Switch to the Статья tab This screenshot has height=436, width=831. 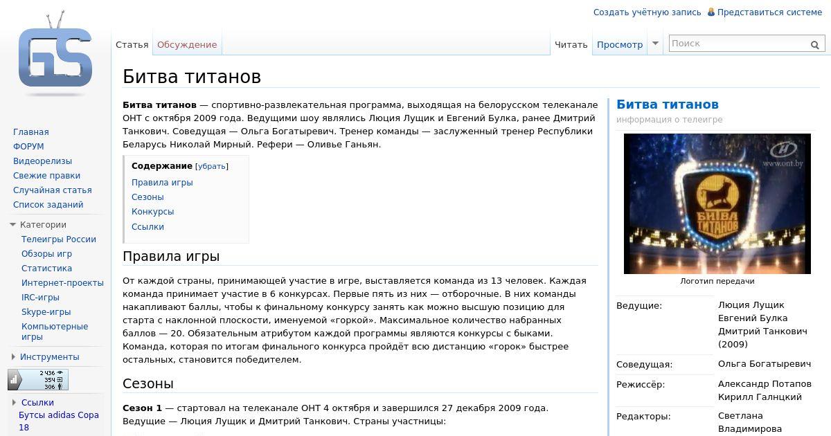132,44
